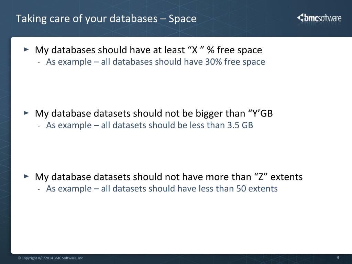Click the text about X % free space
Screen dimensions: 352x264
(x=148, y=50)
